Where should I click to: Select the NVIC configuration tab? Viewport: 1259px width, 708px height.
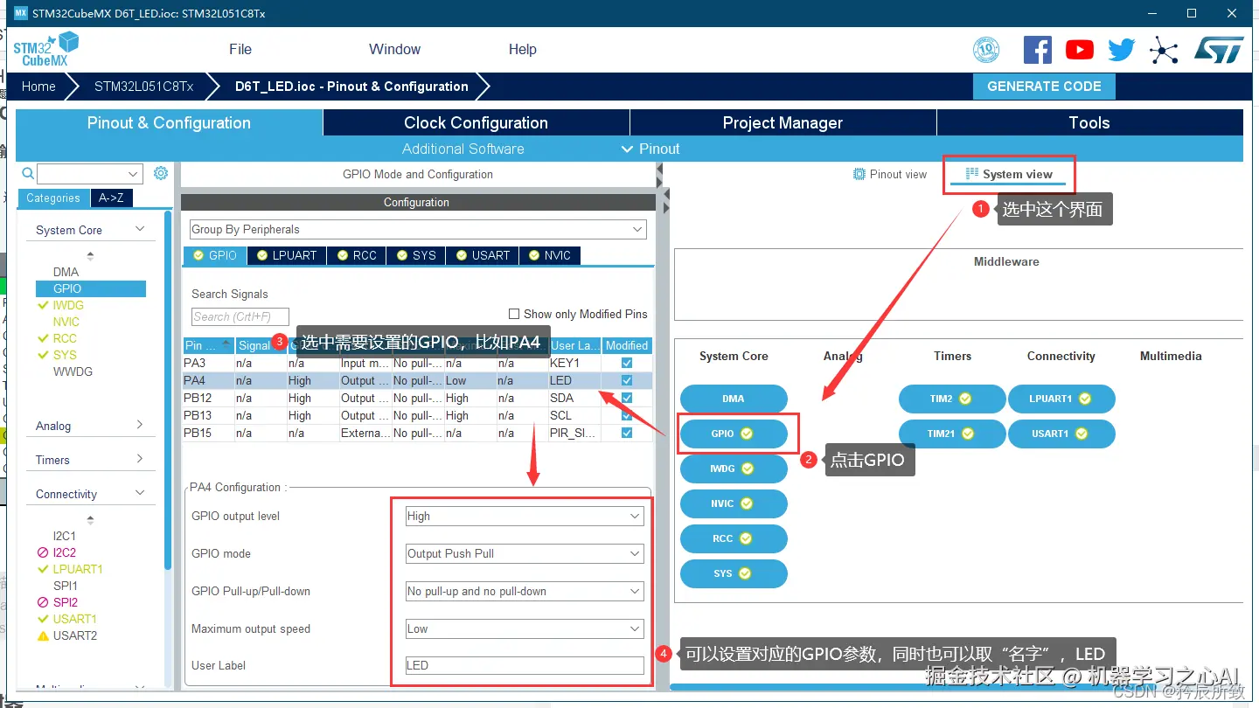(549, 255)
